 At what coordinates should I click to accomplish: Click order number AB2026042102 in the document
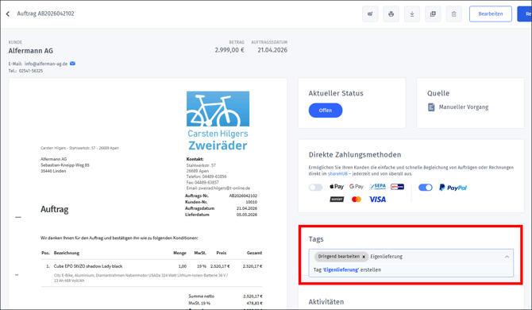pos(243,196)
